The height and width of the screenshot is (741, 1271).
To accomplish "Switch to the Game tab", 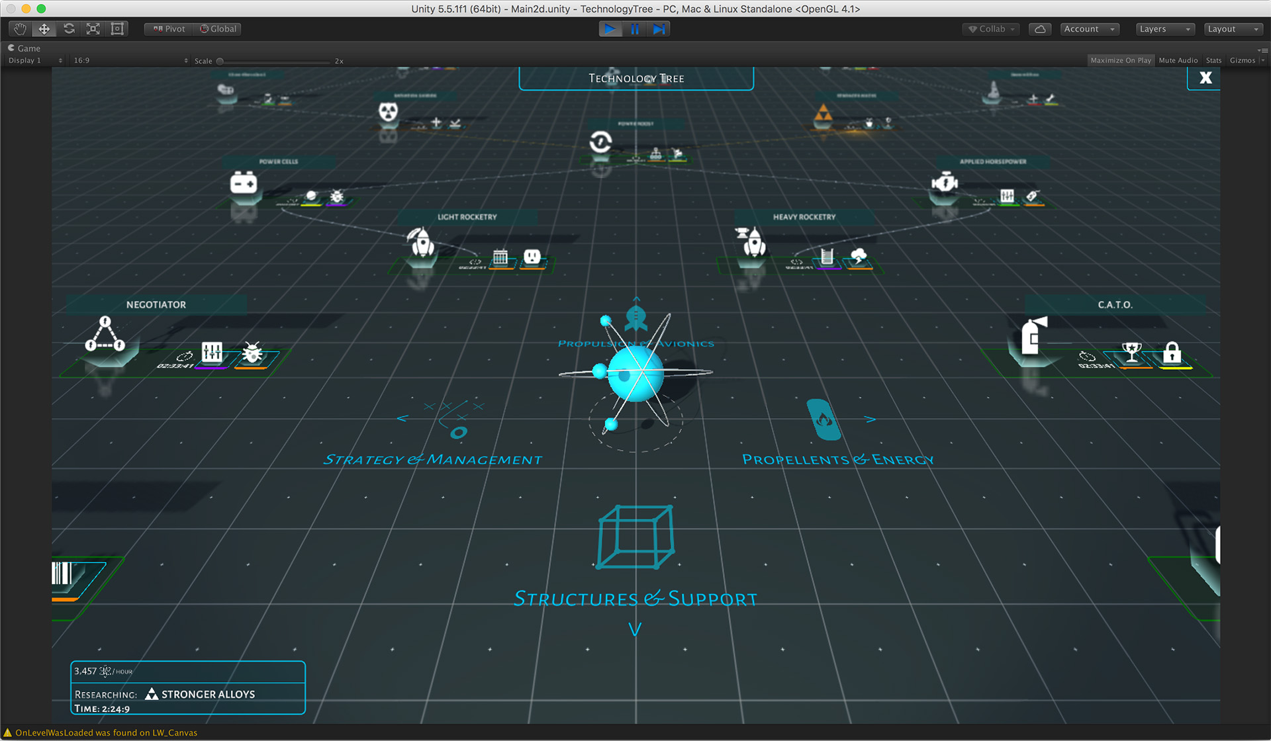I will point(24,48).
